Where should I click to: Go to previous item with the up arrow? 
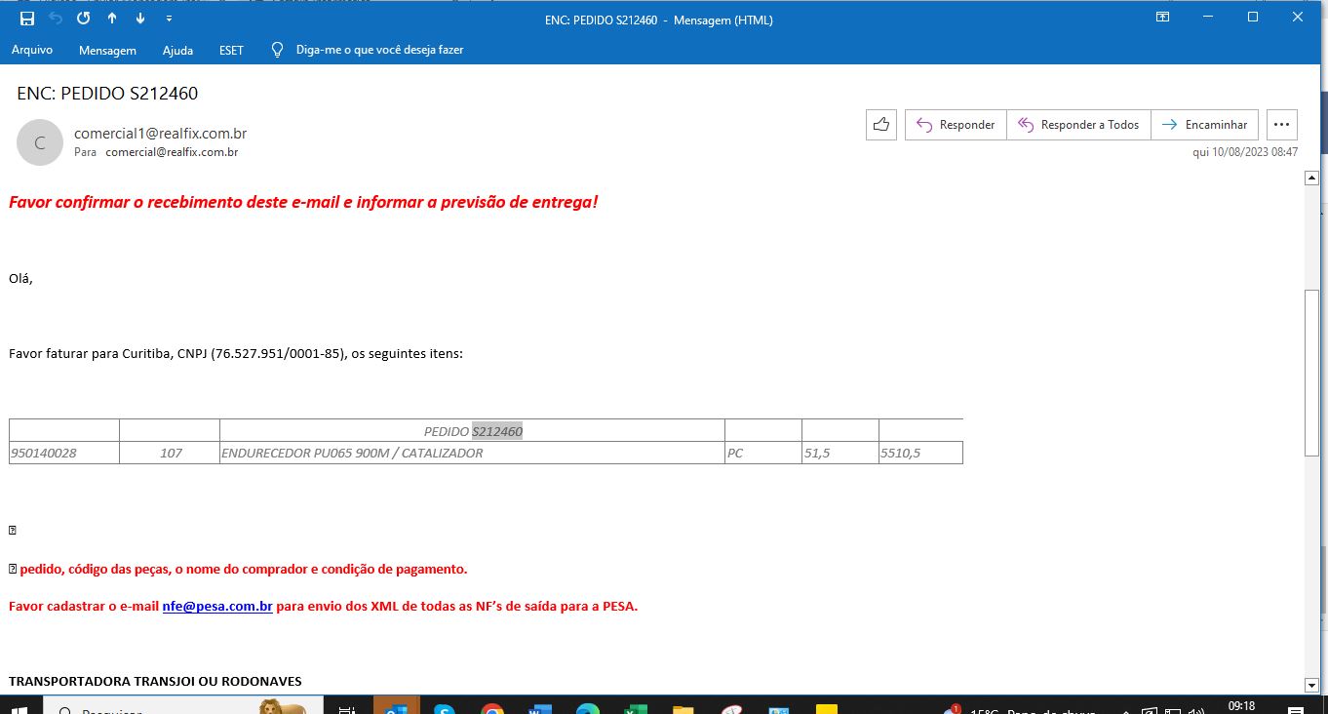[112, 19]
